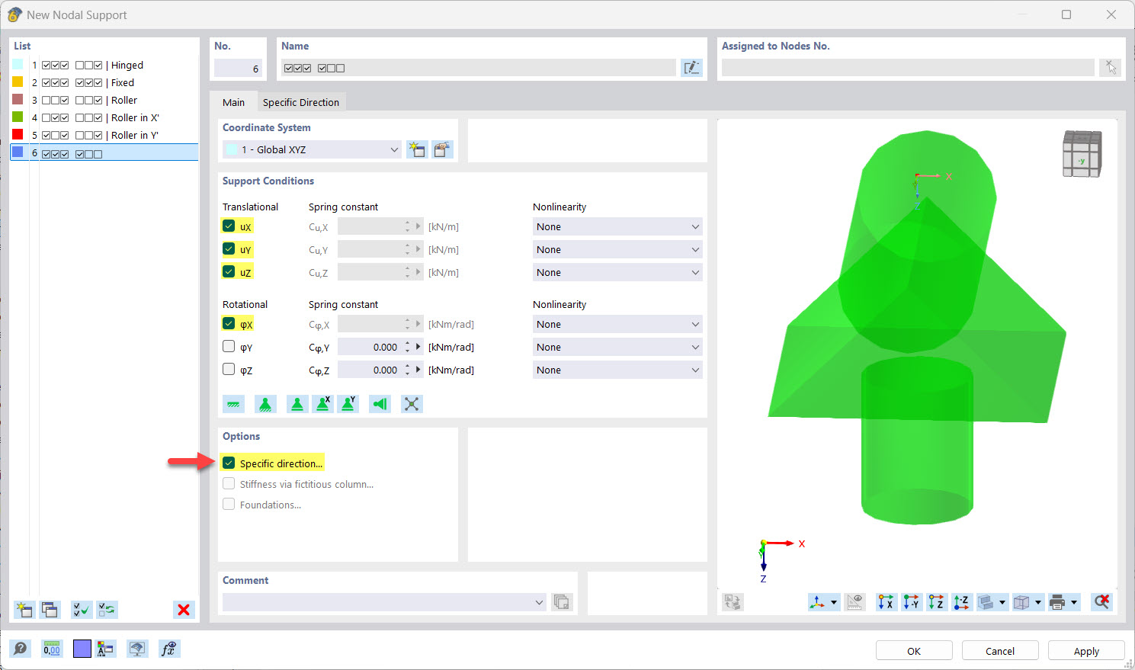Viewport: 1135px width, 670px height.
Task: Switch to the Specific Direction tab
Action: pyautogui.click(x=301, y=101)
